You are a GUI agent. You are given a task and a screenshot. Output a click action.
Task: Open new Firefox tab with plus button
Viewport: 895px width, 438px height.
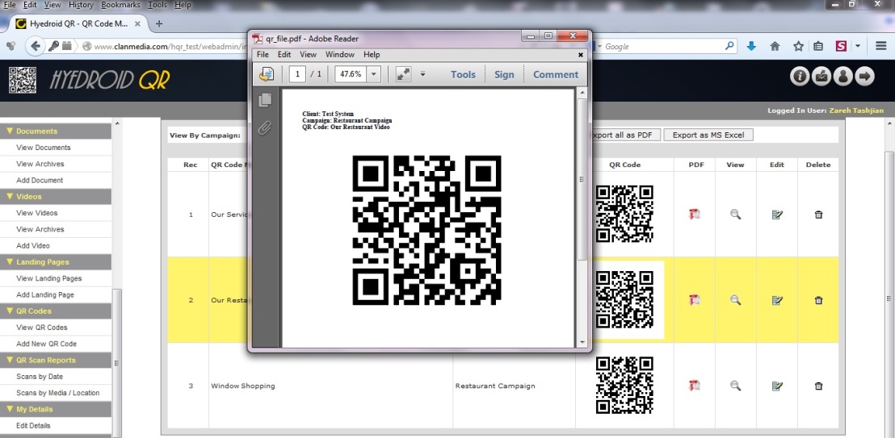(159, 23)
